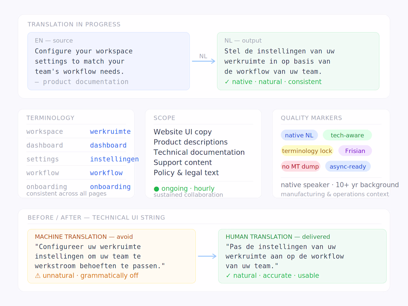
Task: Click the '— product documentation' note
Action: coord(82,82)
